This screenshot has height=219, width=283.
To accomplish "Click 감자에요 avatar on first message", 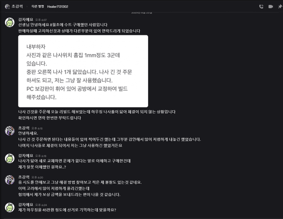I will click(x=10, y=23).
